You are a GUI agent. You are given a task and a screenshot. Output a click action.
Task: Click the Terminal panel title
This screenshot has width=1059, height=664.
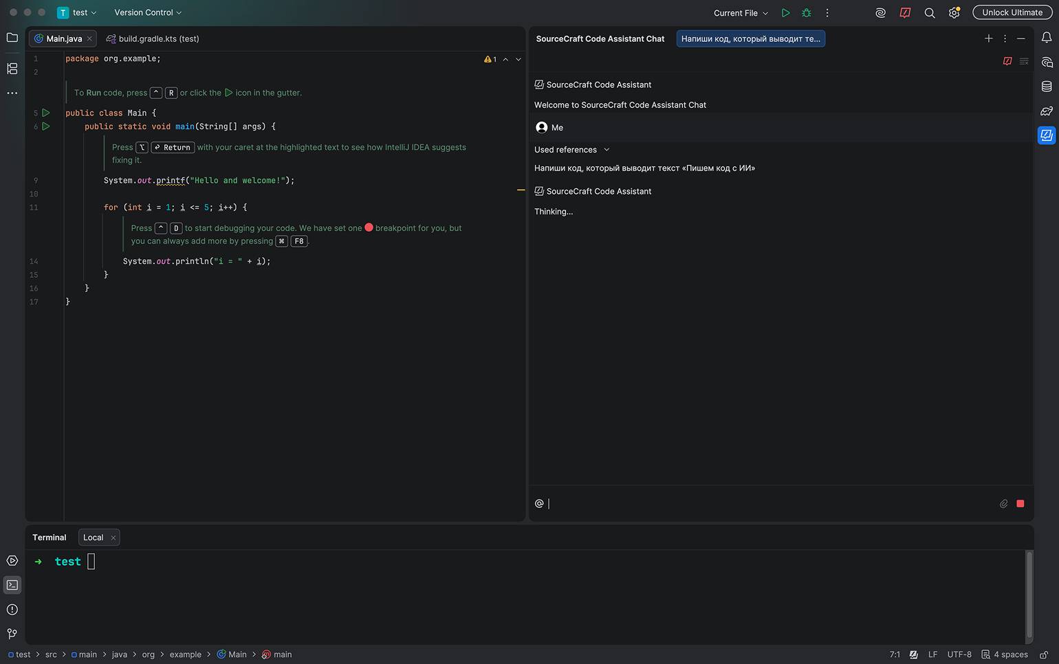(x=50, y=538)
